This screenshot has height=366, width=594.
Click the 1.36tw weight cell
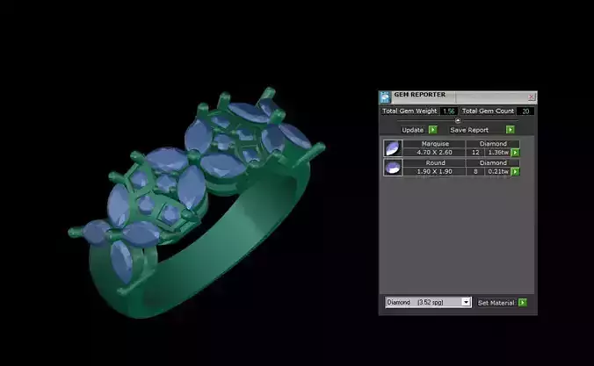point(498,152)
